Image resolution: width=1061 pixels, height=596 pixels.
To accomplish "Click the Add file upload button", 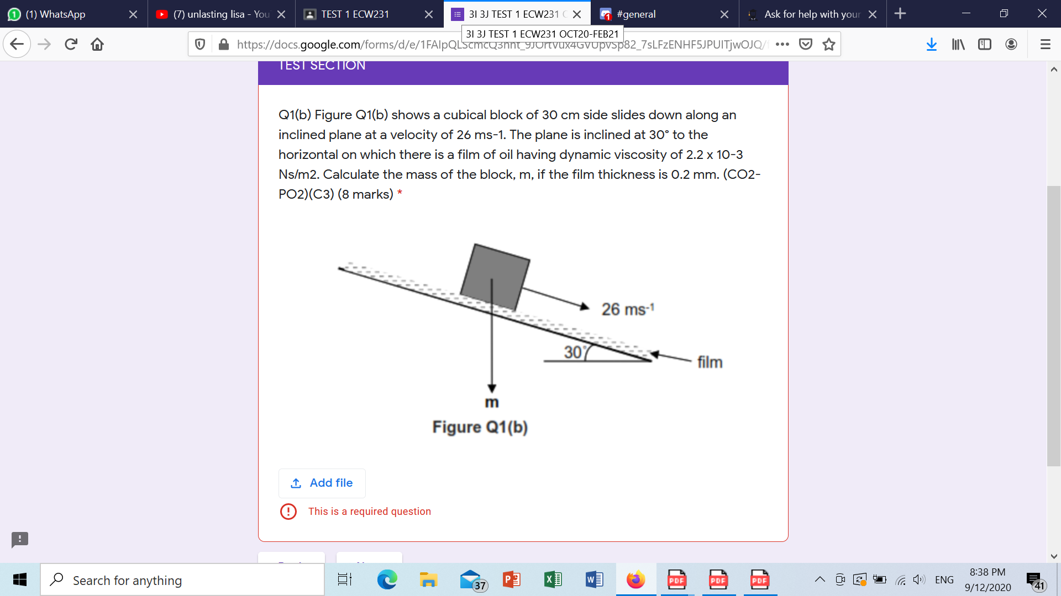I will coord(322,483).
